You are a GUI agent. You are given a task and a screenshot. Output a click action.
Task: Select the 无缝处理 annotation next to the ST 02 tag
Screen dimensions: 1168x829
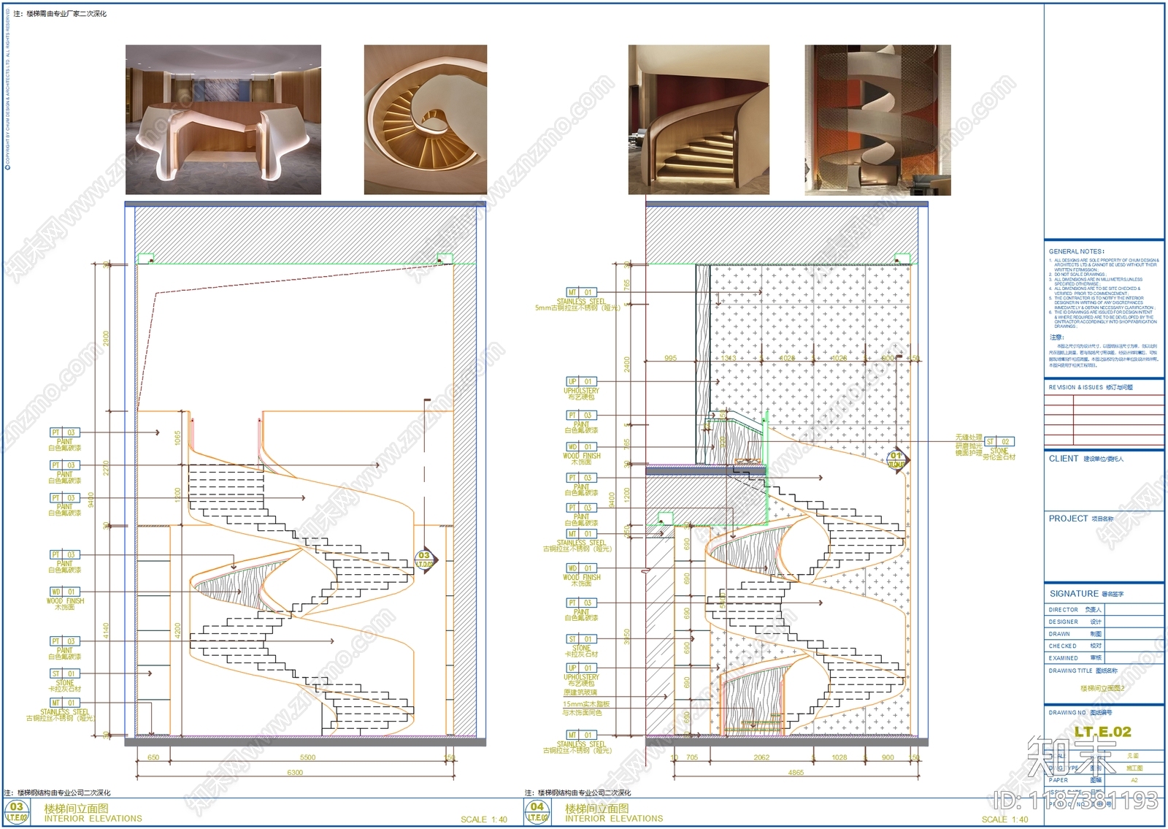[968, 438]
